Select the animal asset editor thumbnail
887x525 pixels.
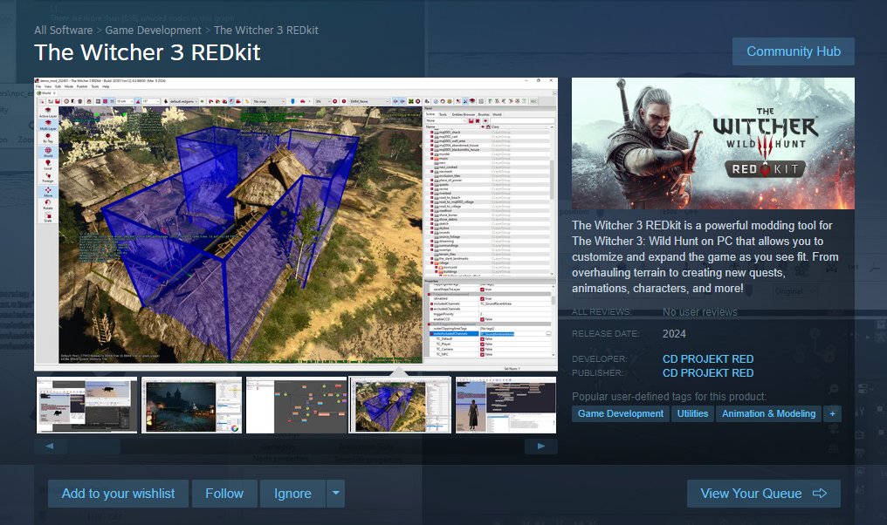(x=86, y=406)
